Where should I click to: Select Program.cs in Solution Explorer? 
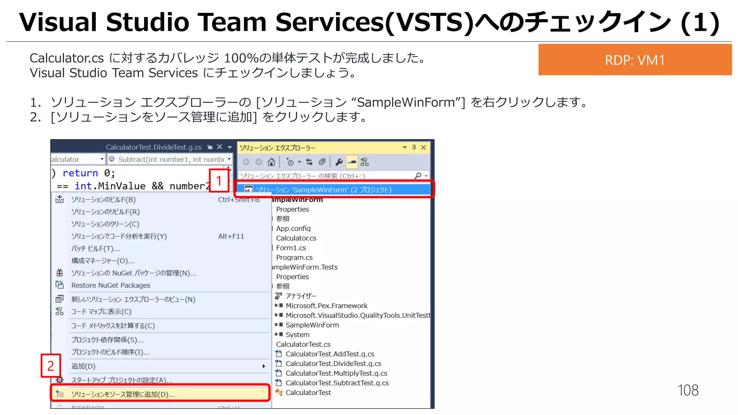(x=294, y=258)
